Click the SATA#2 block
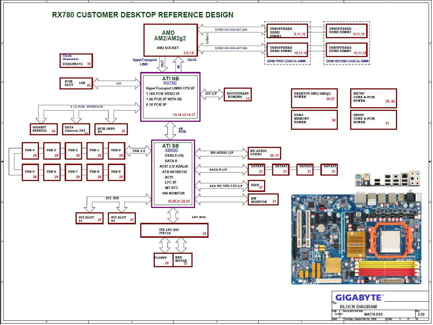The width and height of the screenshot is (433, 325). [305, 169]
